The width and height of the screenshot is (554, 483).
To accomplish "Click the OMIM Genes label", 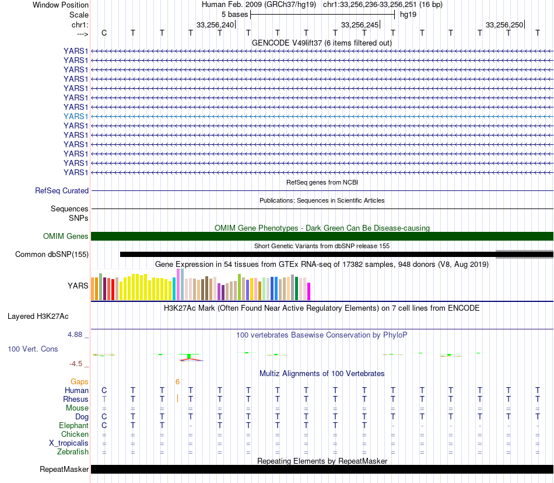I will point(65,236).
